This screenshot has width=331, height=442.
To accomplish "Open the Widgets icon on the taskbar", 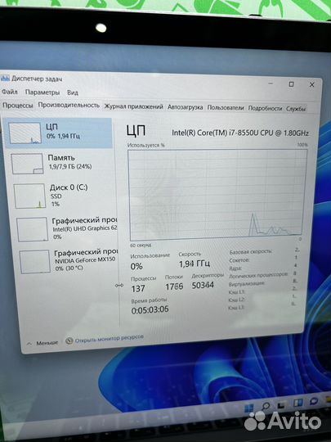I will 297,403.
